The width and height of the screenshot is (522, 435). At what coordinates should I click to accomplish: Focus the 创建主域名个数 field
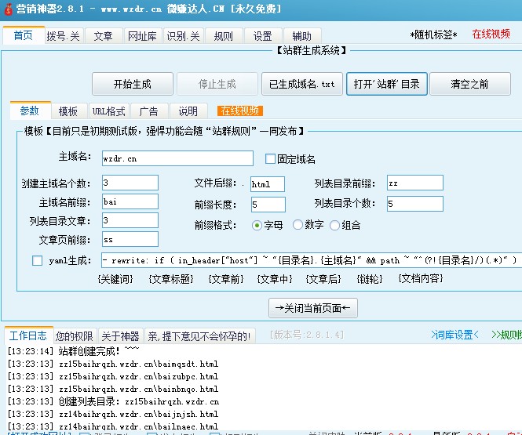coord(130,183)
